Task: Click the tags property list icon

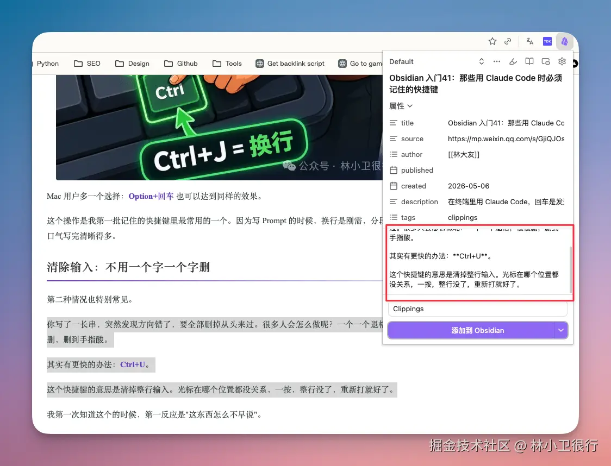Action: pos(394,218)
